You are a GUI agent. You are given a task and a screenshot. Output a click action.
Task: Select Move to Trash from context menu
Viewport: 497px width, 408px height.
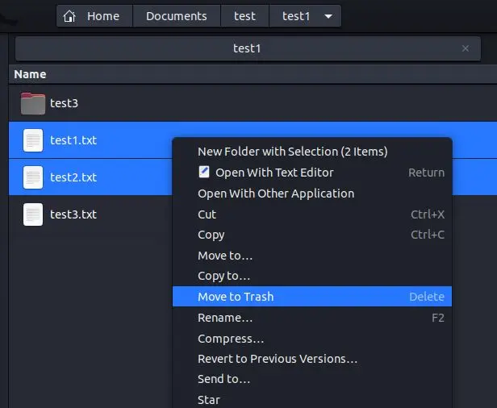[236, 297]
